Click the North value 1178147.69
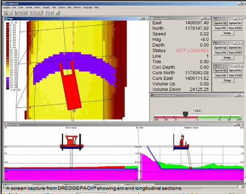This screenshot has width=246, height=194. (x=197, y=29)
